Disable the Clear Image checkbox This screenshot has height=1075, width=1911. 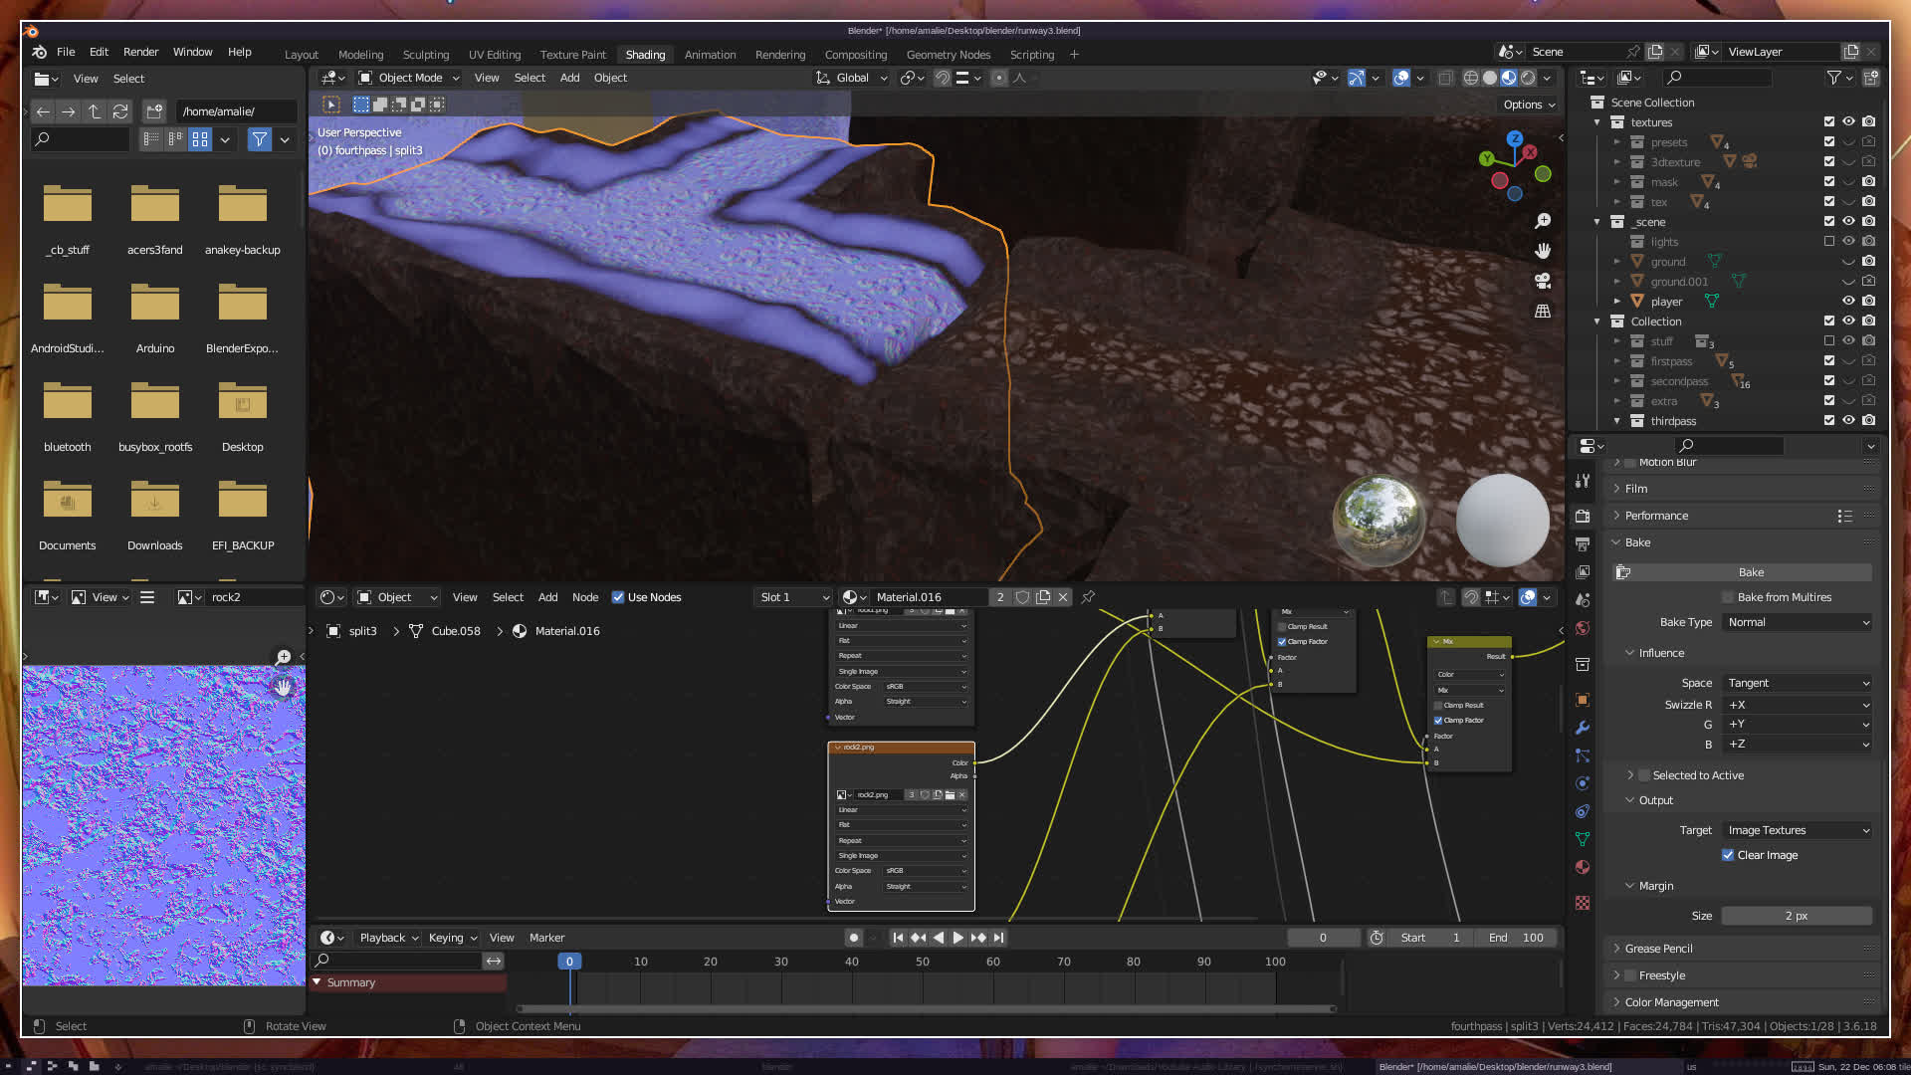[x=1728, y=855]
